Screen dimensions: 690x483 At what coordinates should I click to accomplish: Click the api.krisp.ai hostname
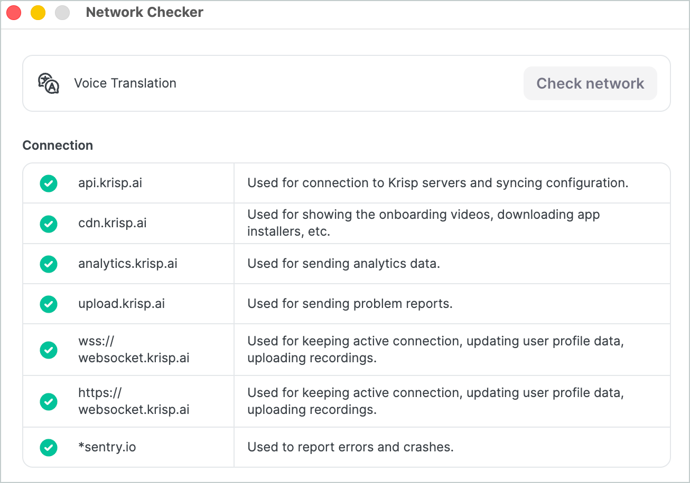110,183
